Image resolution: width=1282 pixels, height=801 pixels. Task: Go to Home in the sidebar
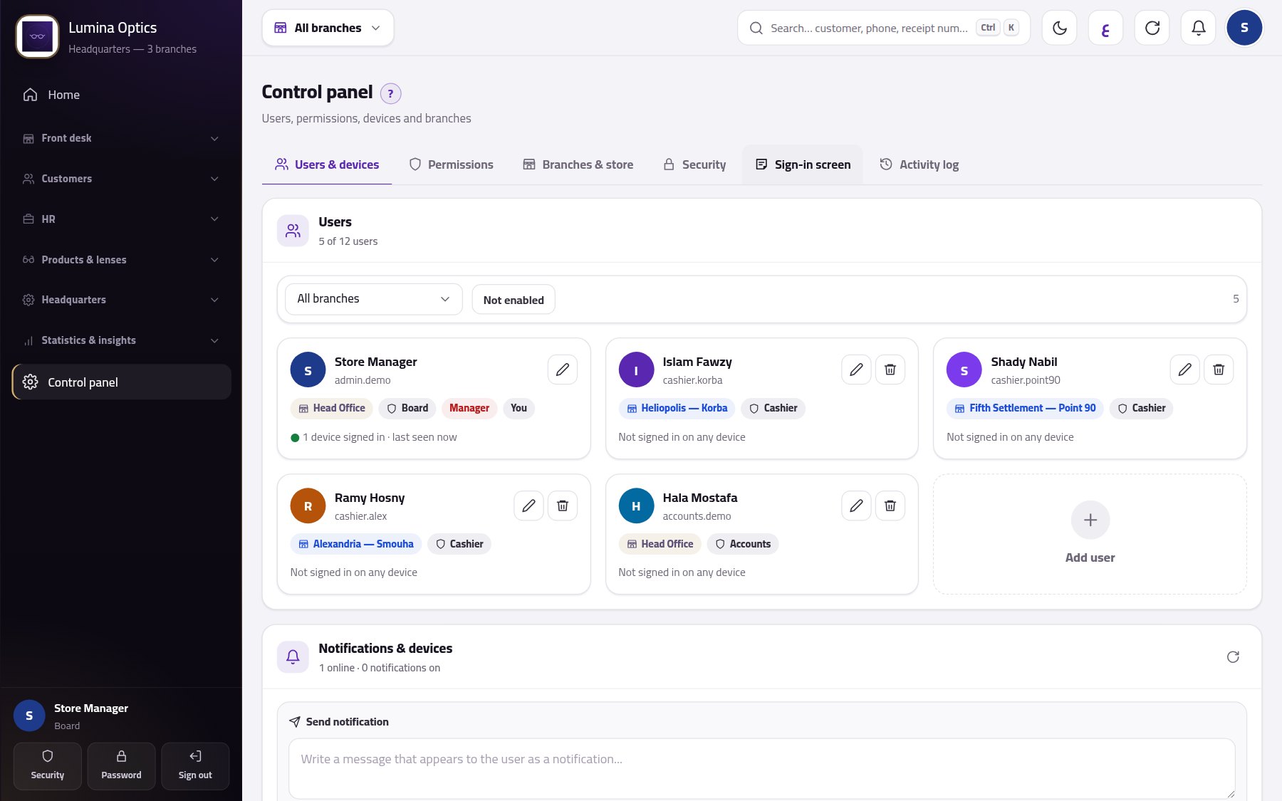tap(121, 95)
